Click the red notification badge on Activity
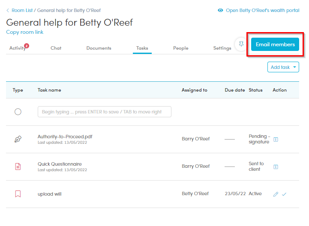309x226 pixels. pos(27,46)
